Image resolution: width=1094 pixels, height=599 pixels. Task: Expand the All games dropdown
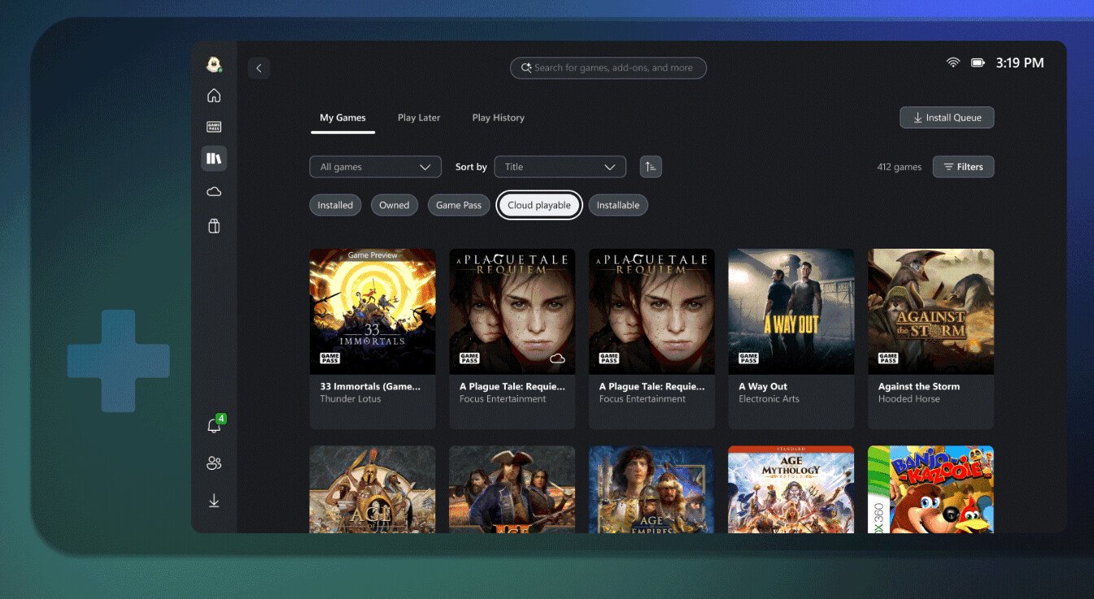tap(376, 167)
